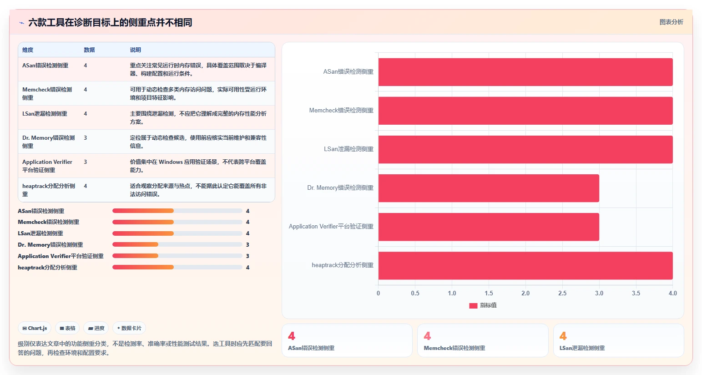Click the ASan错误检测侧重 label in the progress list
Viewport: 702px width, 375px height.
click(41, 211)
